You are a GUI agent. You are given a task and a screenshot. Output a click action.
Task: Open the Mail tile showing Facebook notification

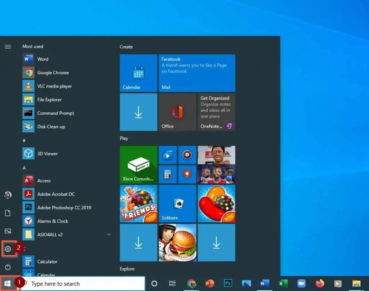click(x=197, y=73)
